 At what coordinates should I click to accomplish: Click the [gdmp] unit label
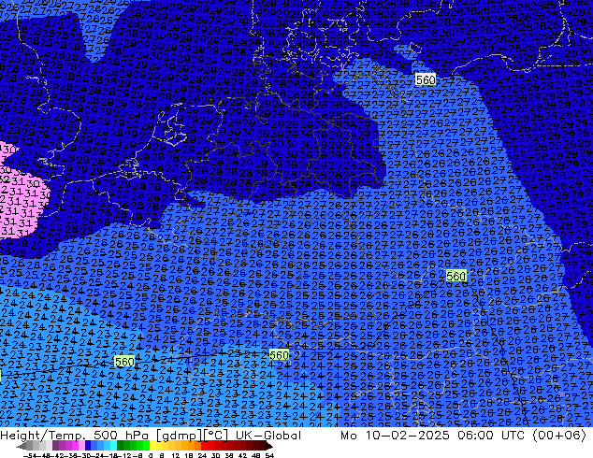tap(179, 436)
